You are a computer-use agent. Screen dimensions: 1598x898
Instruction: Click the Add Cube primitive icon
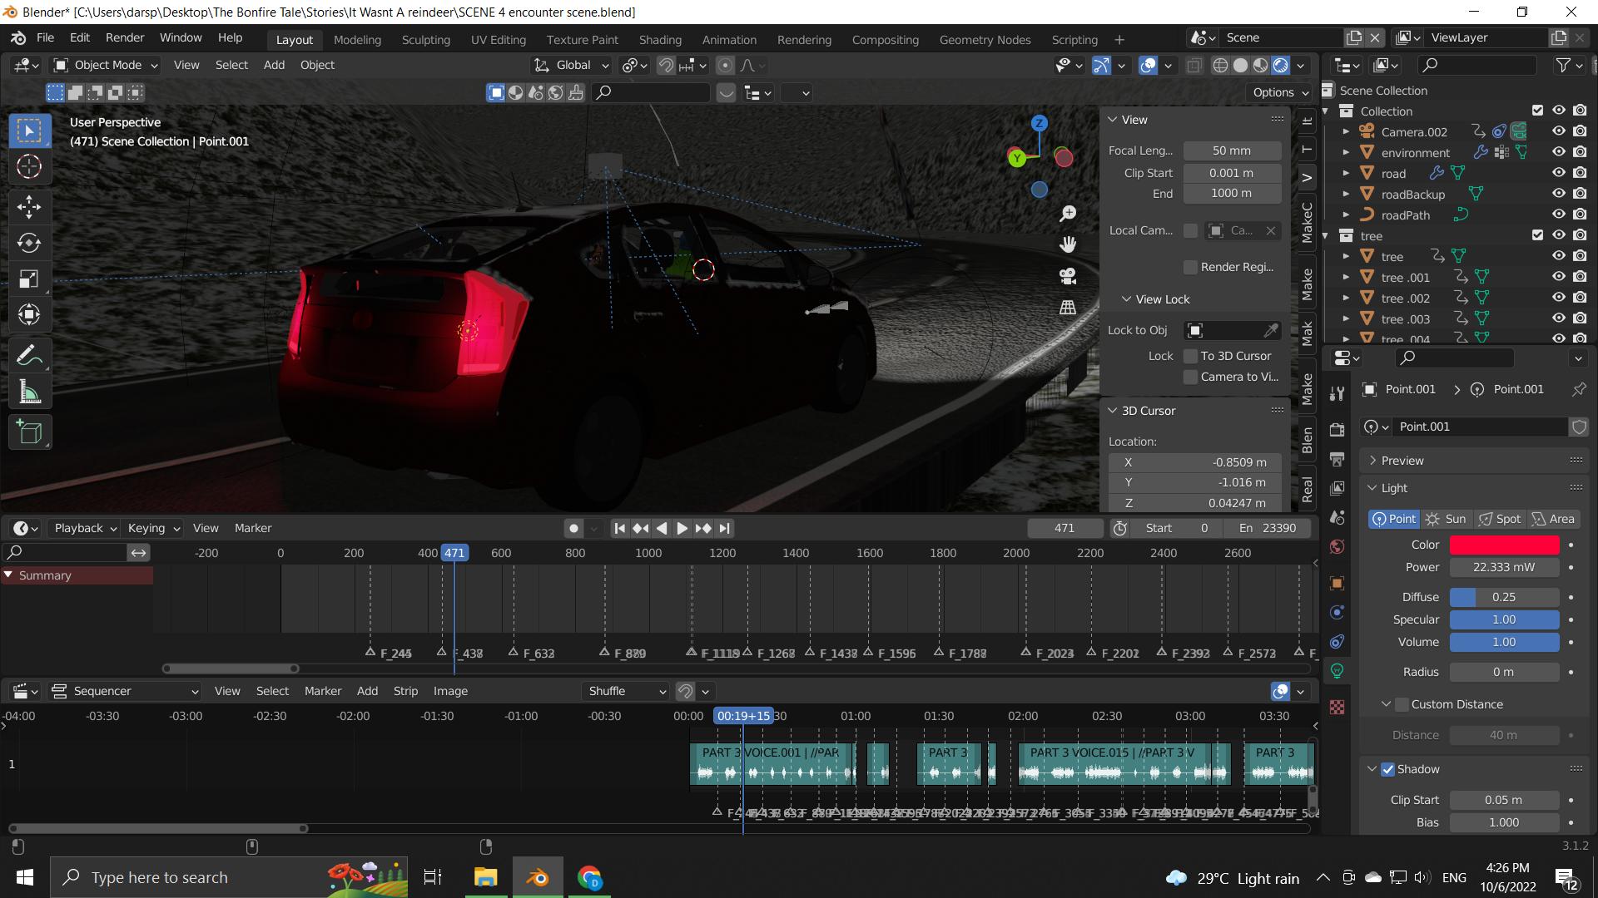(x=30, y=432)
